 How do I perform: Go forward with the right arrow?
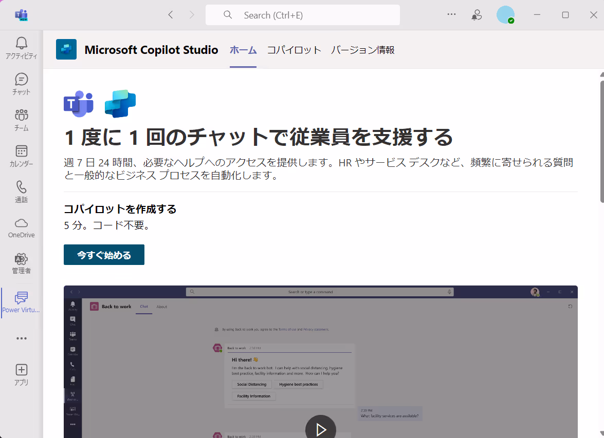(191, 15)
